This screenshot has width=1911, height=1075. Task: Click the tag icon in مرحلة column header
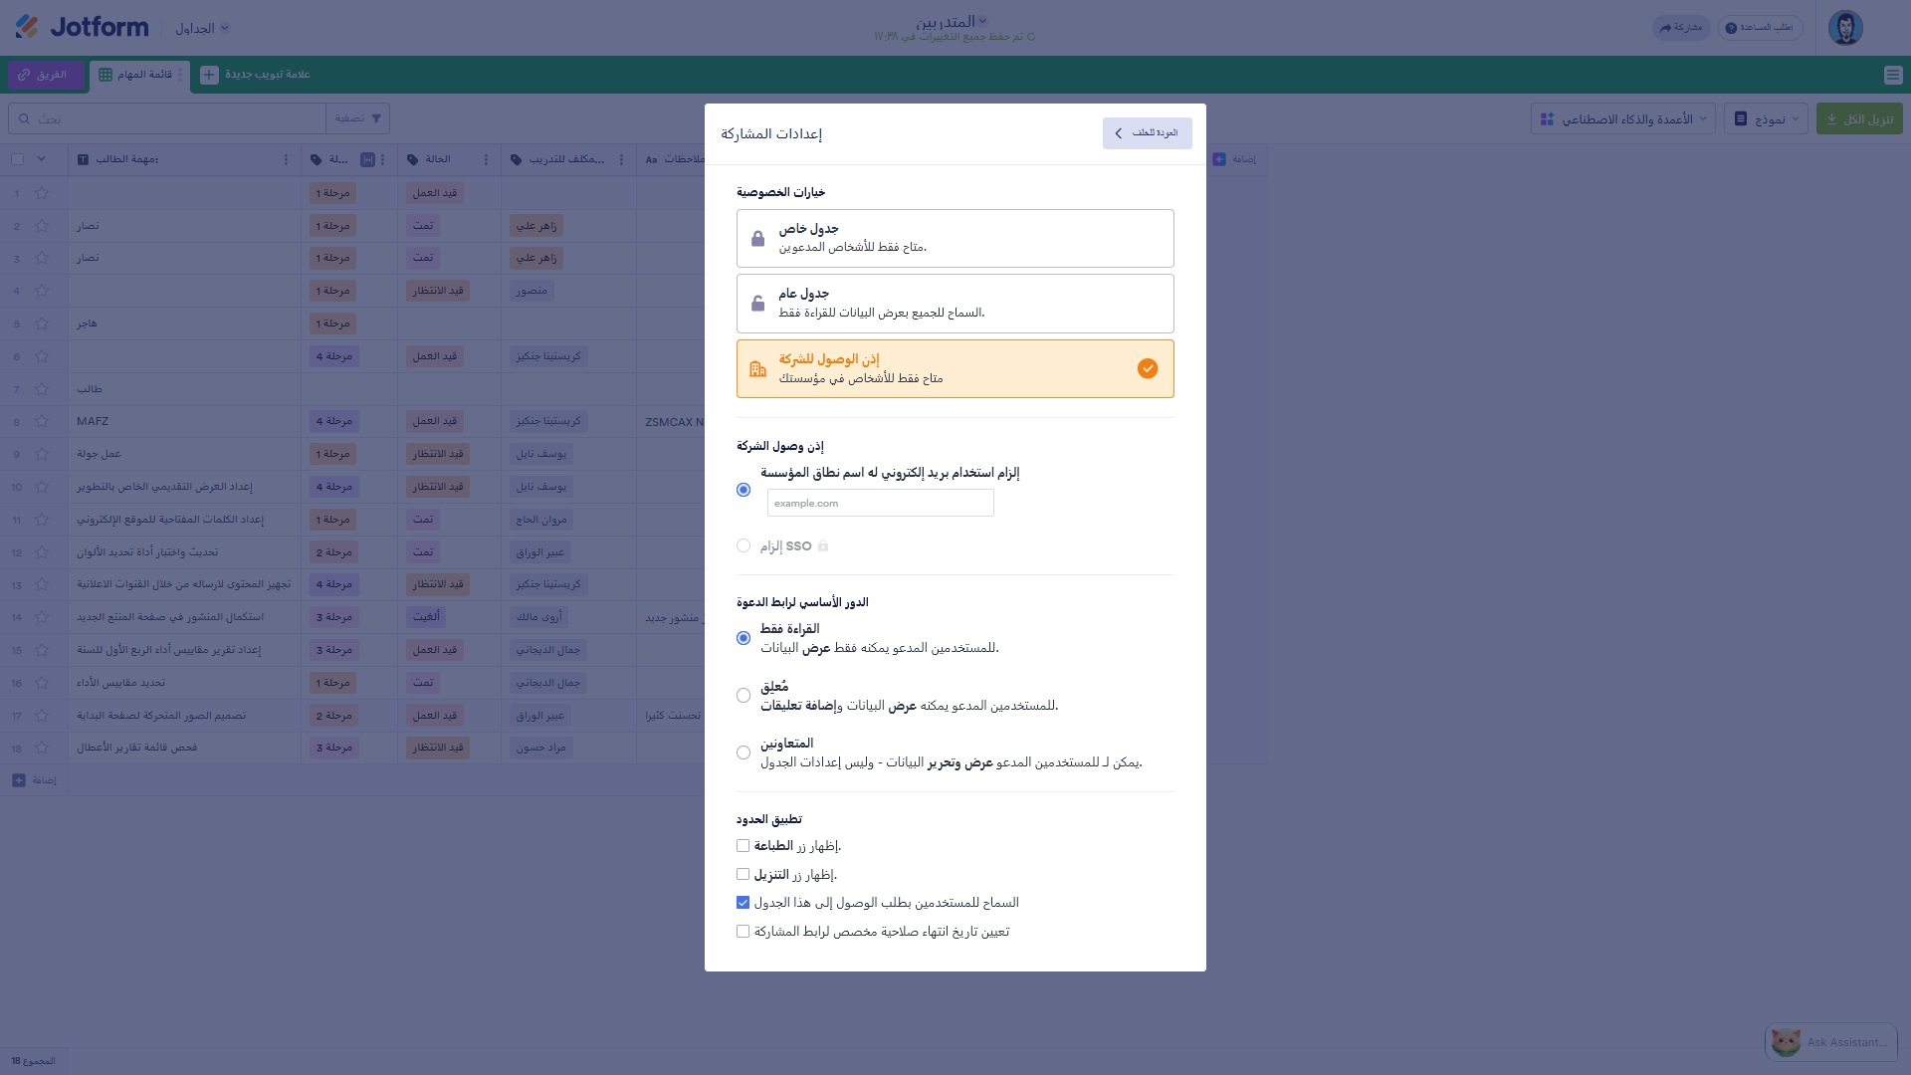click(x=317, y=159)
